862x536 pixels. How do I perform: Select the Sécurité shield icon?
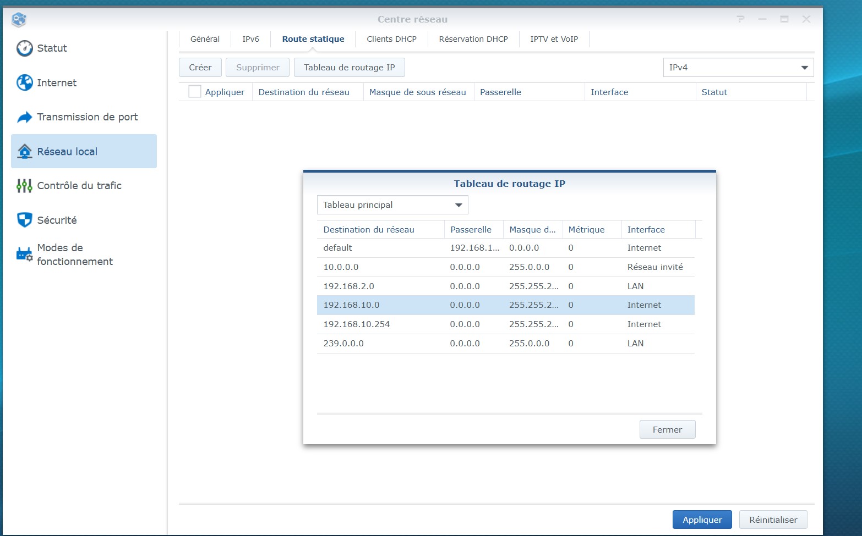(24, 220)
